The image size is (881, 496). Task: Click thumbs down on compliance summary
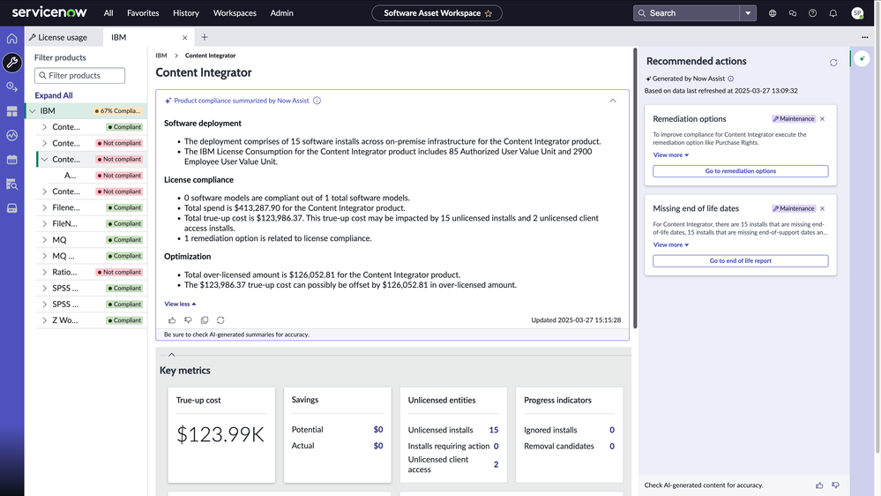(x=188, y=320)
